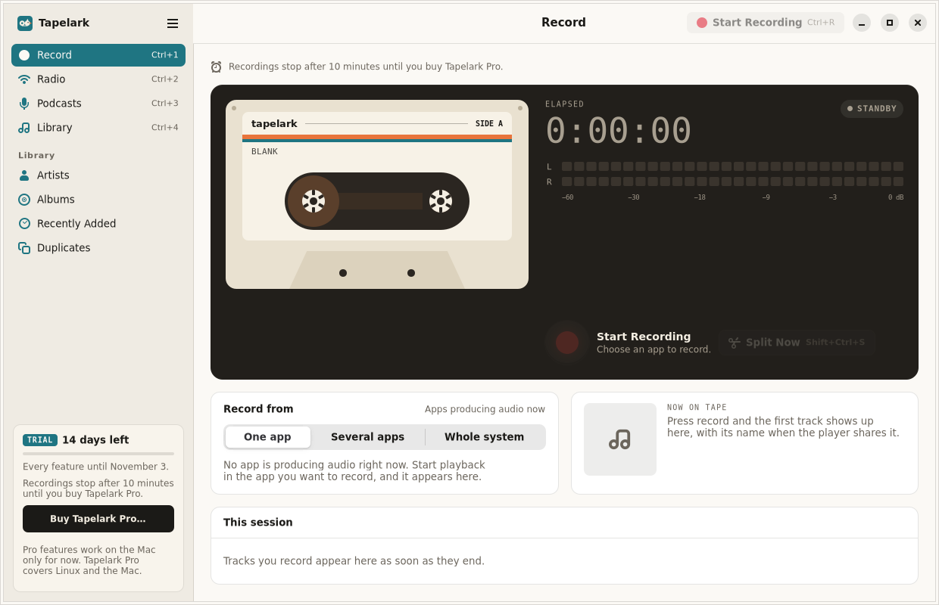Image resolution: width=939 pixels, height=605 pixels.
Task: Toggle the sidebar with the hamburger icon
Action: (173, 23)
